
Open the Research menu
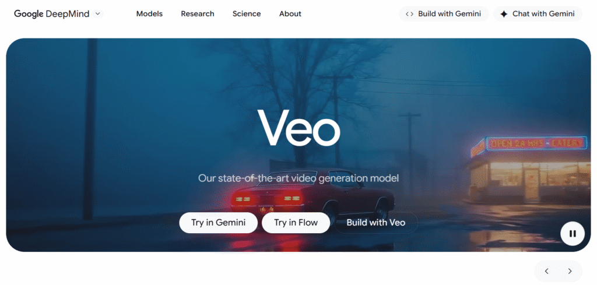(197, 14)
